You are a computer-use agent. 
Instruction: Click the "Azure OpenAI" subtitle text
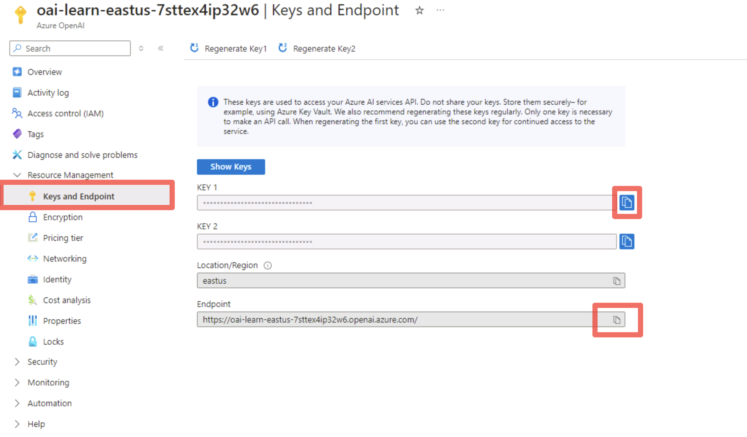(60, 26)
